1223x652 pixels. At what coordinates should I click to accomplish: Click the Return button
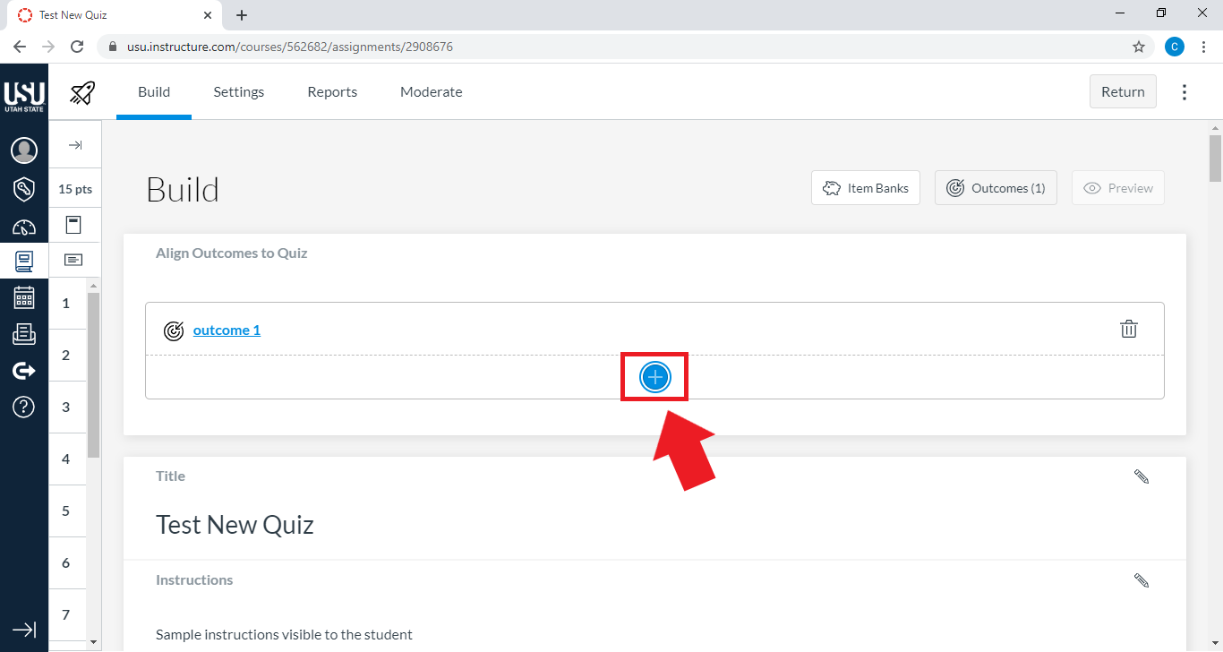click(1122, 91)
